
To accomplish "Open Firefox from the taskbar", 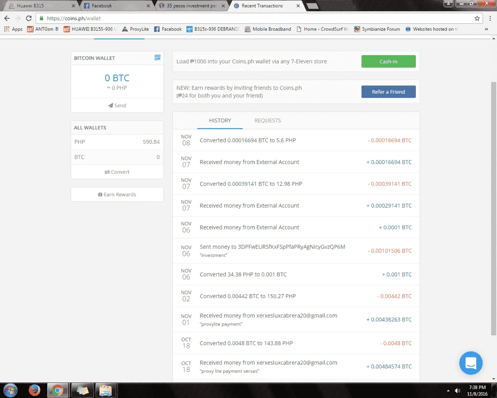I will click(34, 390).
